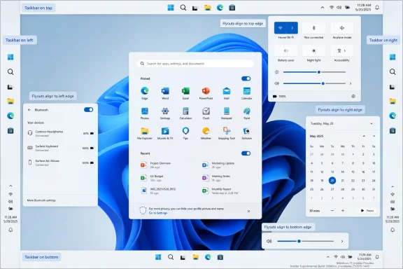The height and width of the screenshot is (269, 403).
Task: Open the Calendar app in pinned apps
Action: tap(247, 93)
